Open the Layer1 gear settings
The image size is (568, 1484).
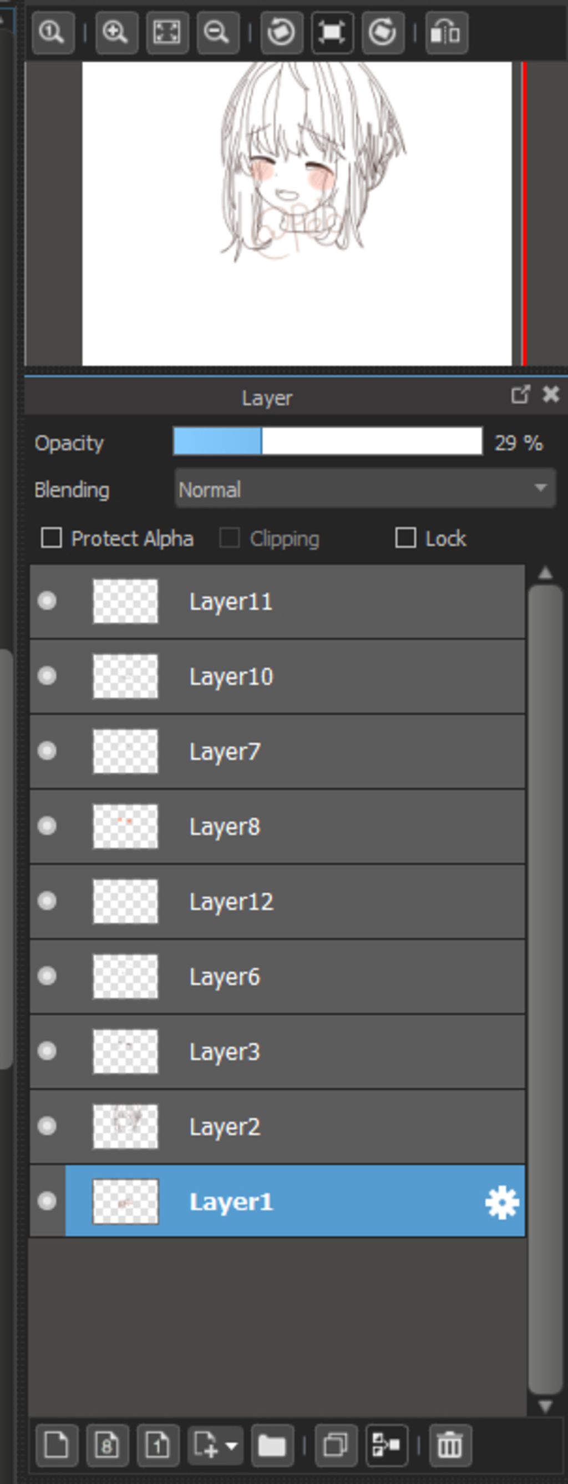[x=502, y=1203]
